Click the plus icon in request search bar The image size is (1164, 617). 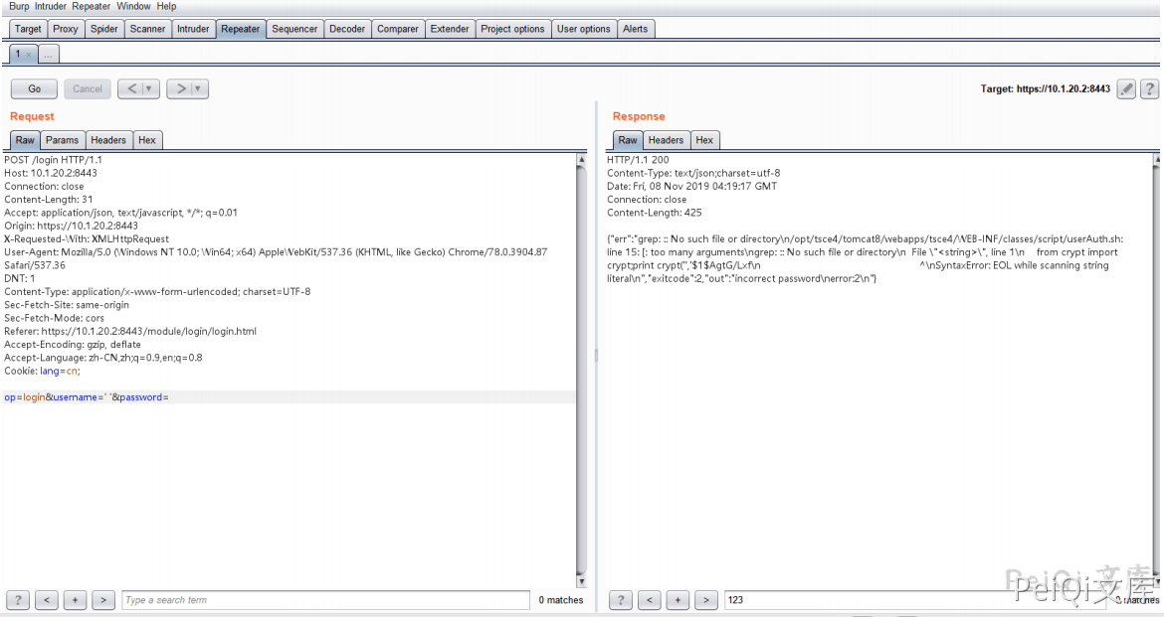[75, 600]
